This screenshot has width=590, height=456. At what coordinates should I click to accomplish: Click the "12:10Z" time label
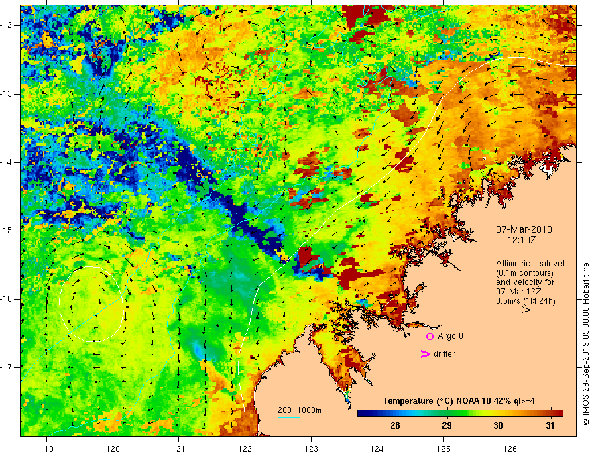pos(521,239)
